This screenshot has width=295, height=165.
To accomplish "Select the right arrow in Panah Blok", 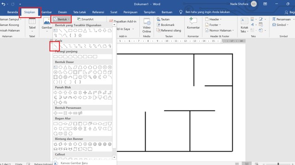I will 55,93.
